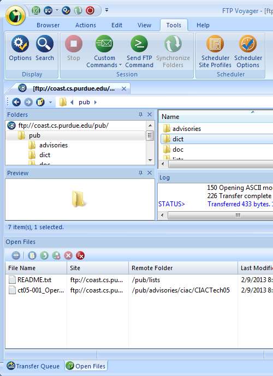Click Send FTP Command
The width and height of the screenshot is (273, 376).
139,51
